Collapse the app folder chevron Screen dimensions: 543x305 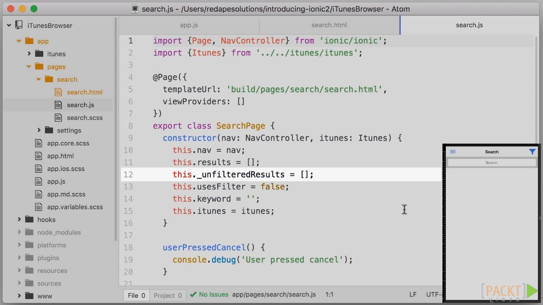[x=19, y=41]
